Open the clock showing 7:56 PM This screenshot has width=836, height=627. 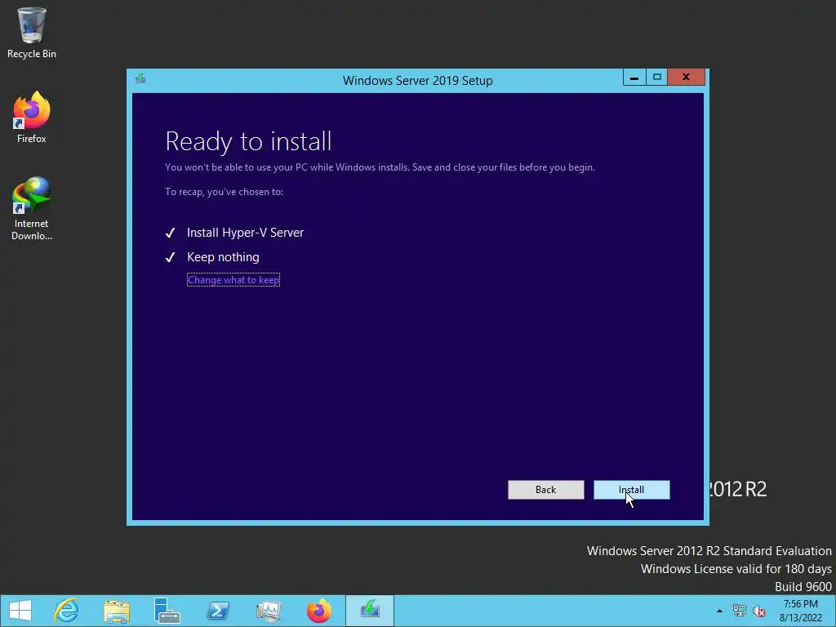800,611
